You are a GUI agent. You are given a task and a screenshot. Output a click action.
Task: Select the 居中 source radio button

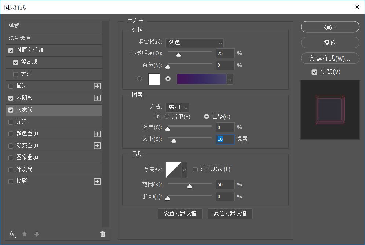tap(167, 117)
